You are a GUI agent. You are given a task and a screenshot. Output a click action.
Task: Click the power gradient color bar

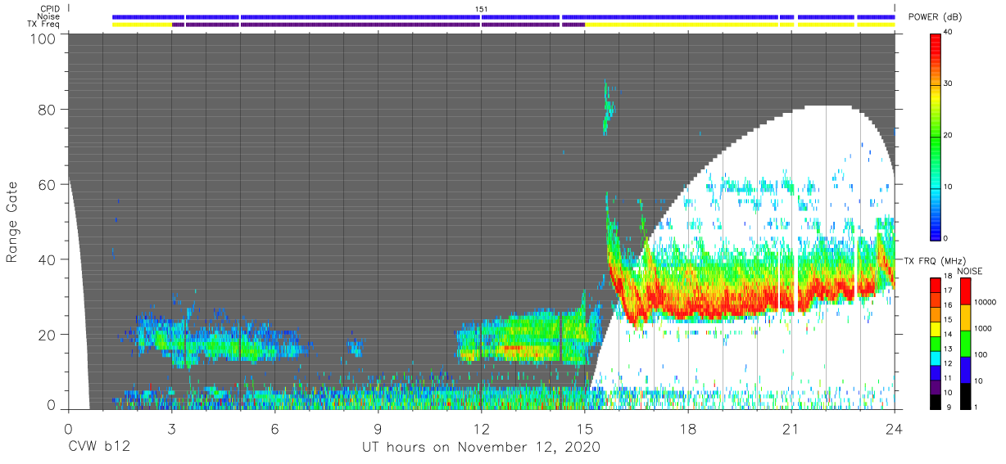[936, 136]
